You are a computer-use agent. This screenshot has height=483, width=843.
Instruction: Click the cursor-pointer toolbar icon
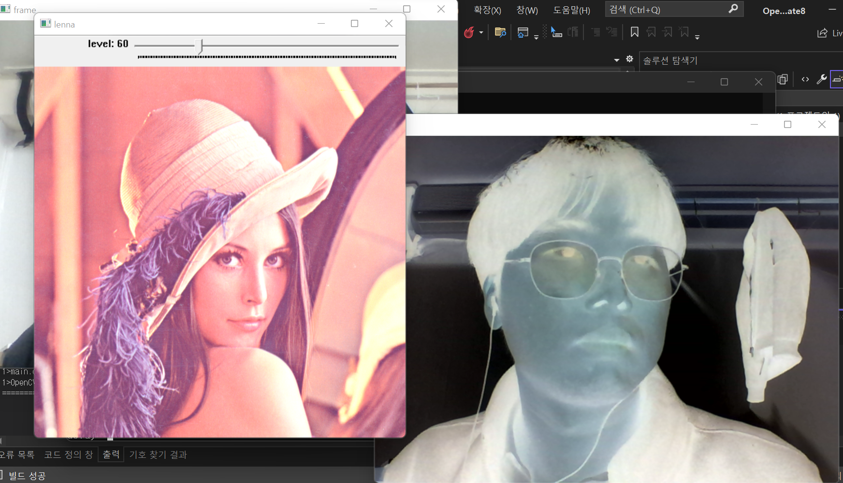pos(556,32)
